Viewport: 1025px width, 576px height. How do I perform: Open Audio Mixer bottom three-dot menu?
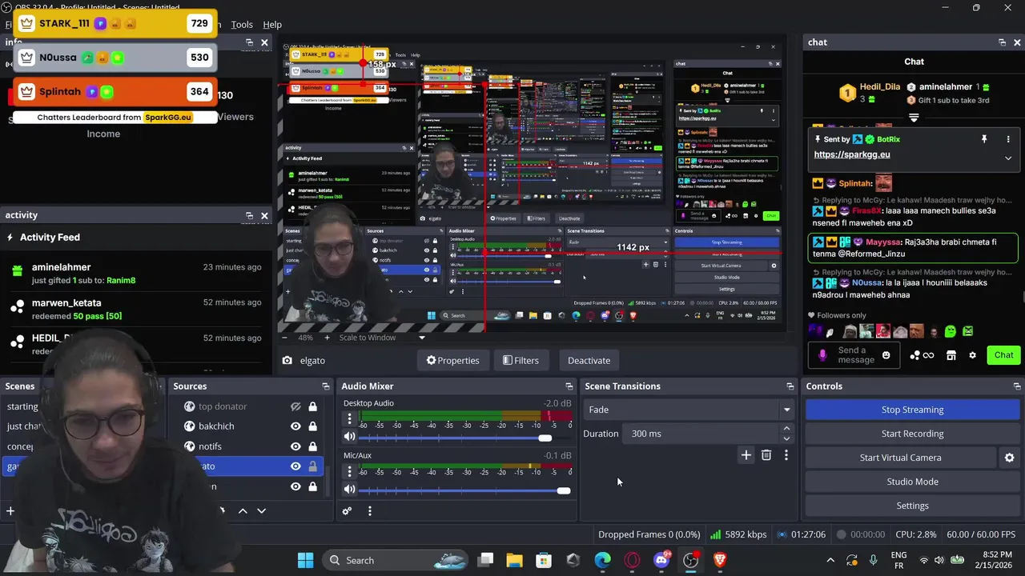click(x=369, y=510)
